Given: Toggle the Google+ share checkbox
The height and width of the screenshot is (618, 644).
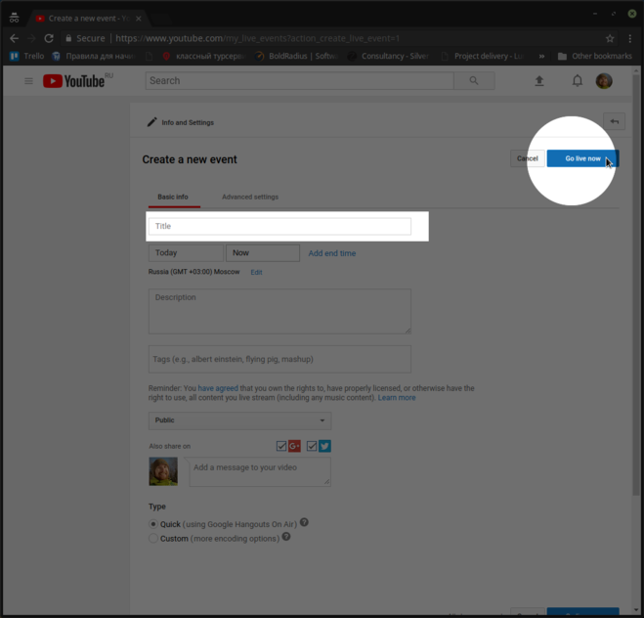Looking at the screenshot, I should [x=281, y=446].
